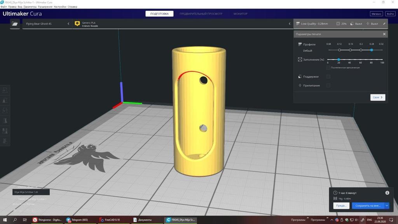Switch to the ПРЕДВАРИТЕЛЬНЫЙ ПРОСМОТР tab

[x=201, y=14]
